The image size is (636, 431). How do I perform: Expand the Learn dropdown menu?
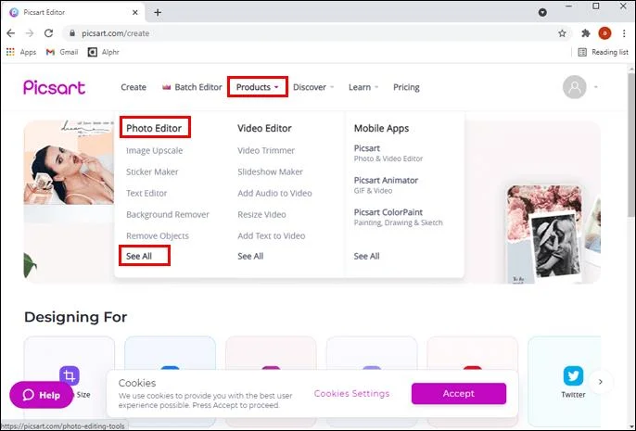tap(363, 87)
